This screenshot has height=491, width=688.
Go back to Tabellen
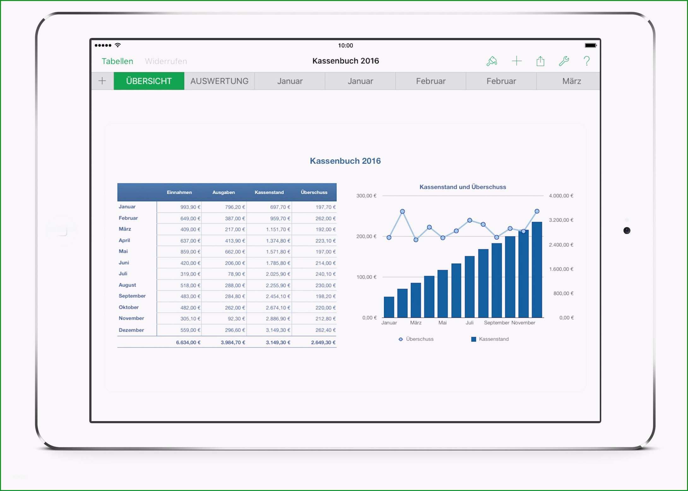(x=117, y=61)
